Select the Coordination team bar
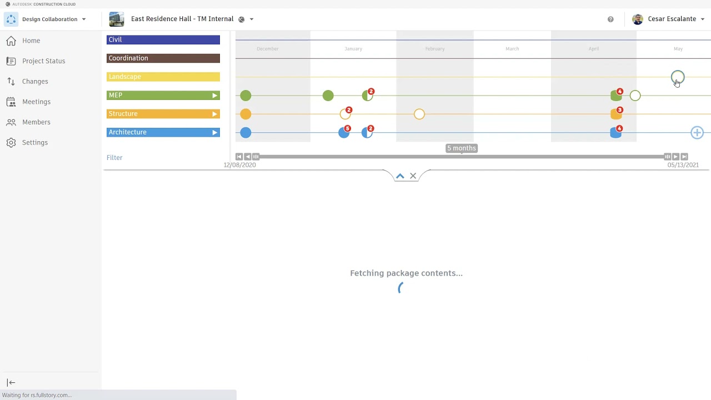The height and width of the screenshot is (400, 711). click(163, 58)
